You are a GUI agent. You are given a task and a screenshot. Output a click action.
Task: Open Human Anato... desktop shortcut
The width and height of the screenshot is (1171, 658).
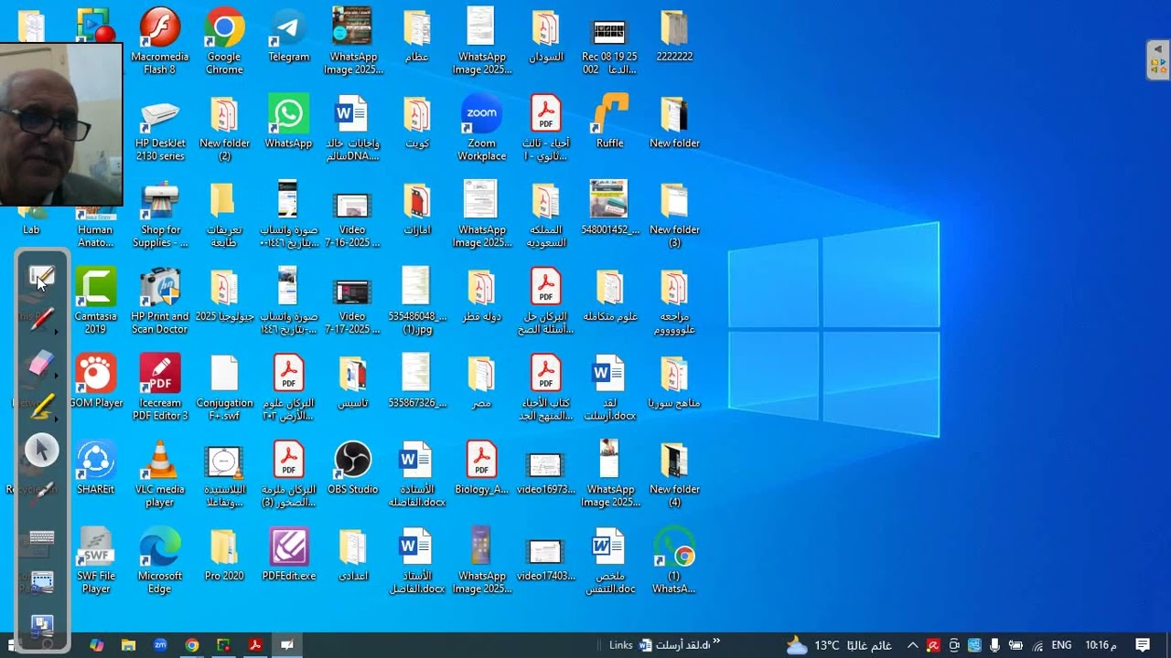(95, 228)
